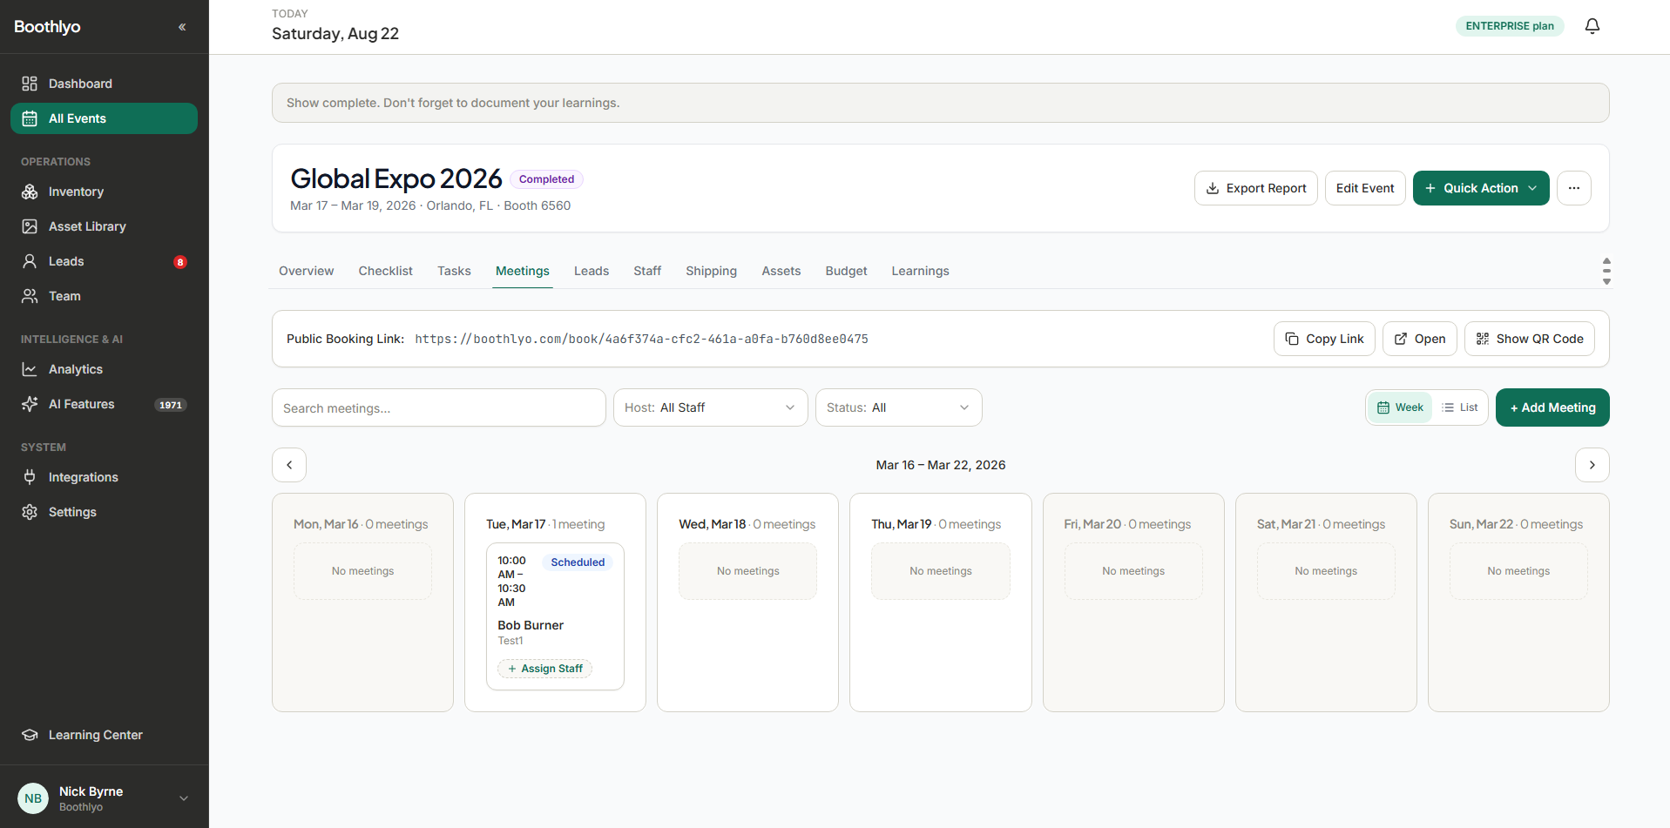This screenshot has height=828, width=1670.
Task: Open the Bob Burner meeting card
Action: pos(555,616)
